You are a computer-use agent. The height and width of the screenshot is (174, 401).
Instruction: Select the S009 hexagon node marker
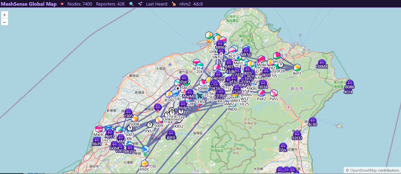point(159,120)
